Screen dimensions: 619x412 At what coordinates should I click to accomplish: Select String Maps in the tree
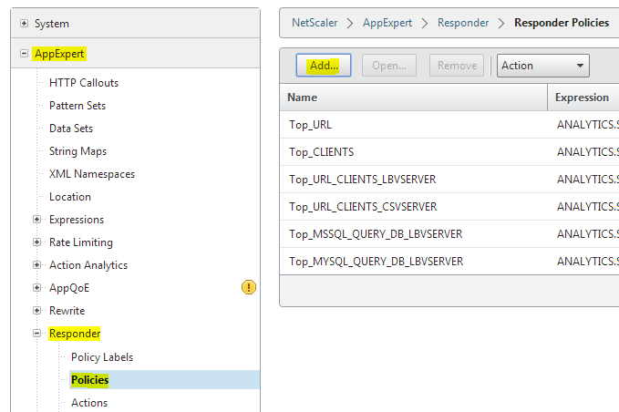(77, 151)
